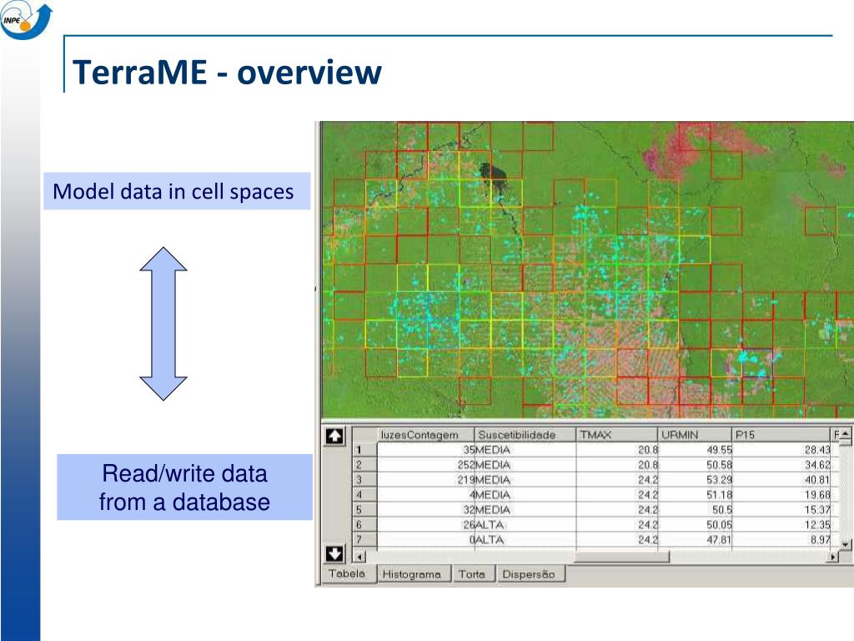Click the table scroll-down arrow
Image resolution: width=854 pixels, height=641 pixels.
[845, 544]
